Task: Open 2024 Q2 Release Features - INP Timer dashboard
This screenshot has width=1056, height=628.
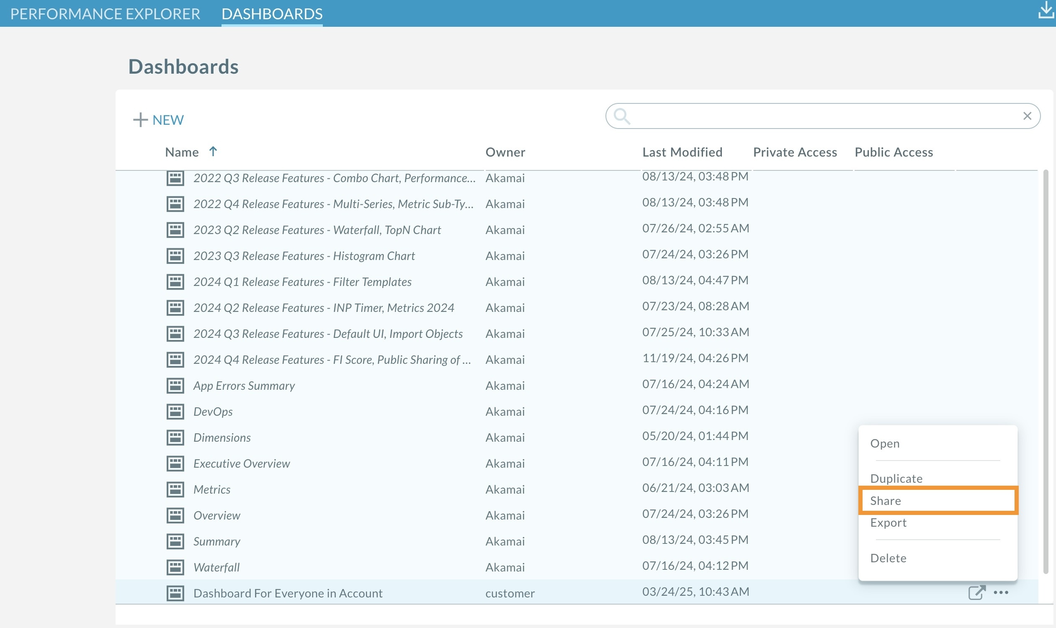Action: click(x=324, y=308)
